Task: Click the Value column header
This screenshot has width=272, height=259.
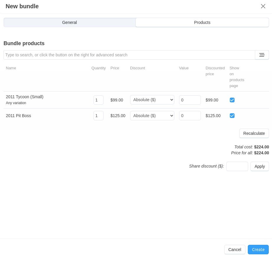Action: (184, 68)
